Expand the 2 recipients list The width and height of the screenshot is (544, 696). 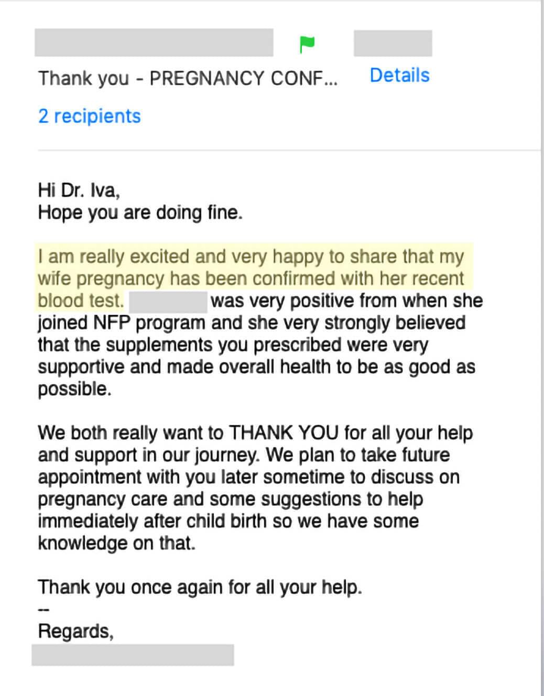point(90,116)
